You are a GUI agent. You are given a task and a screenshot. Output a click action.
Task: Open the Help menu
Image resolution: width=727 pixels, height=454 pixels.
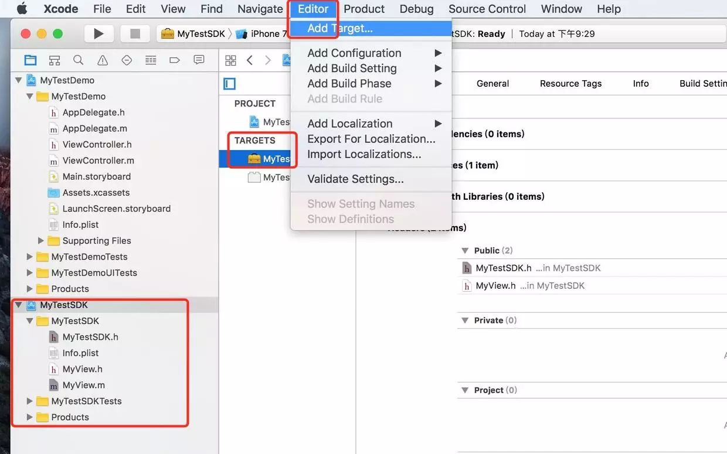(609, 9)
